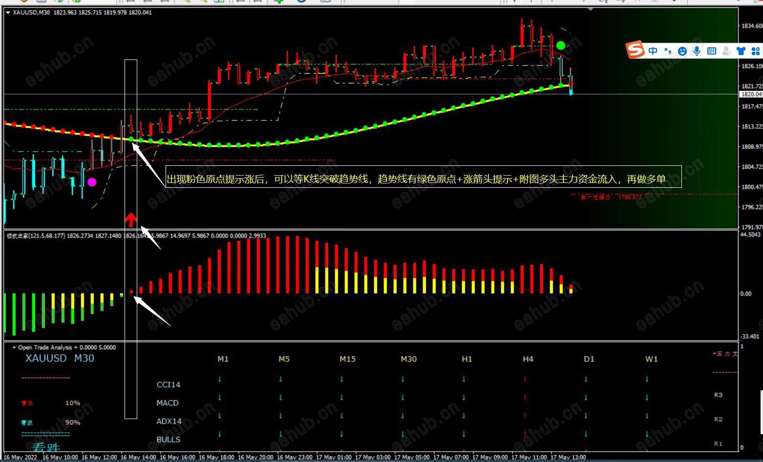Open the soft keyboard from IME bar
The height and width of the screenshot is (462, 763).
712,51
